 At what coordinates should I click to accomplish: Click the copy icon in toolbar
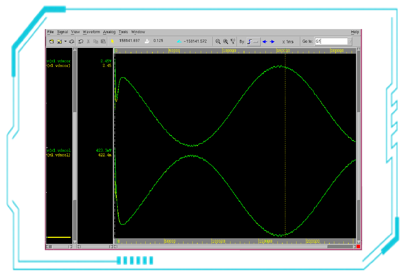96,41
